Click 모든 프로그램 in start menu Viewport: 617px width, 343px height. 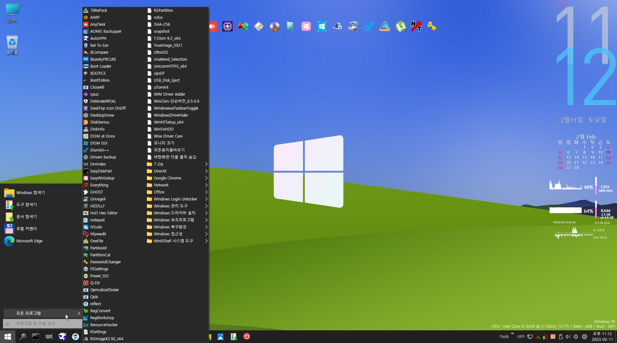click(x=42, y=313)
